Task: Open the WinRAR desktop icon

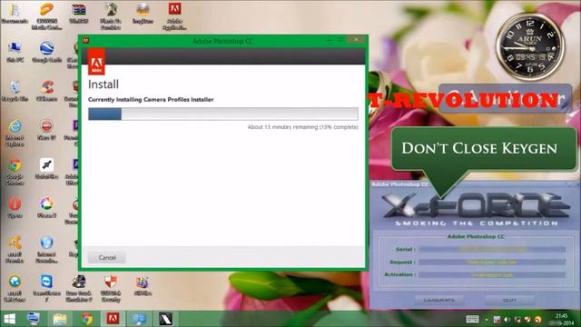Action: pos(79,14)
